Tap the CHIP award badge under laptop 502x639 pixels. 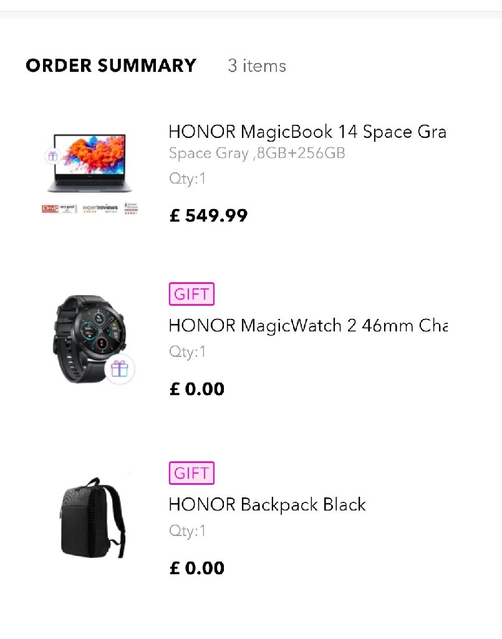(59, 208)
